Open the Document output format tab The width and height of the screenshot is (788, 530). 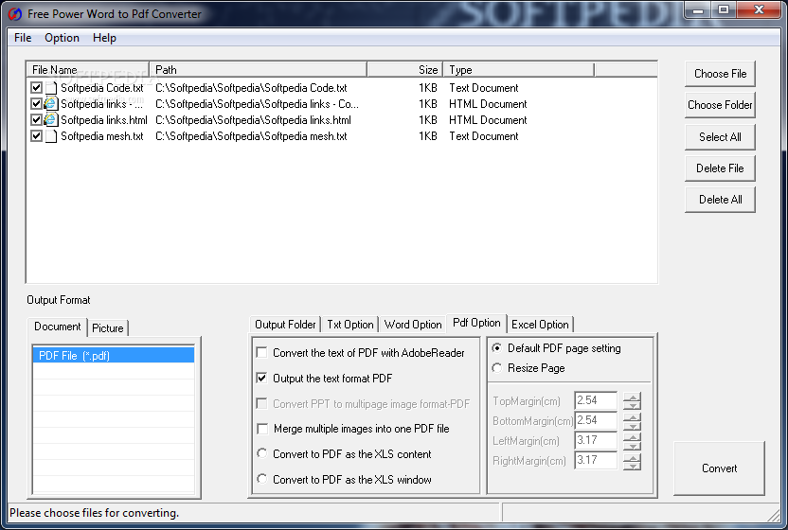coord(57,327)
